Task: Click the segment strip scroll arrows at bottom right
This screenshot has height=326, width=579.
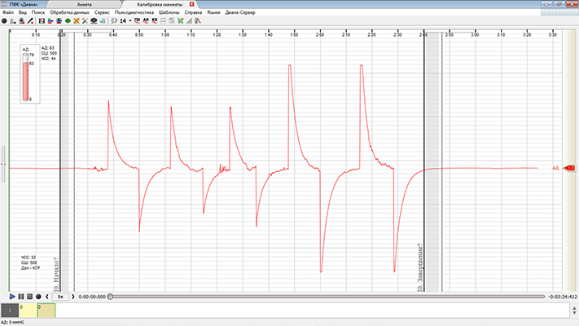Action: [x=574, y=311]
